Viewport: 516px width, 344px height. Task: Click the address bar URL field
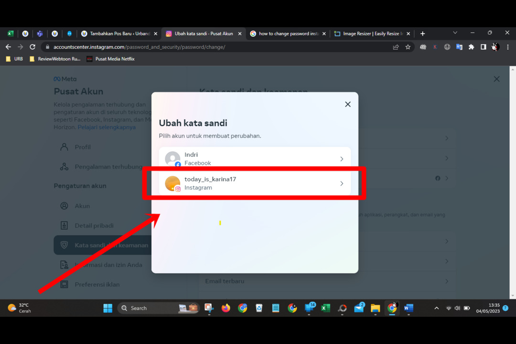pos(217,47)
